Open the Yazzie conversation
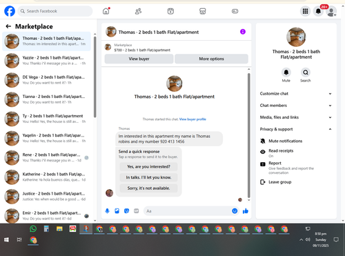The width and height of the screenshot is (345, 256). coord(46,61)
